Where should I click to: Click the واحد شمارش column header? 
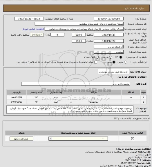point(56,92)
